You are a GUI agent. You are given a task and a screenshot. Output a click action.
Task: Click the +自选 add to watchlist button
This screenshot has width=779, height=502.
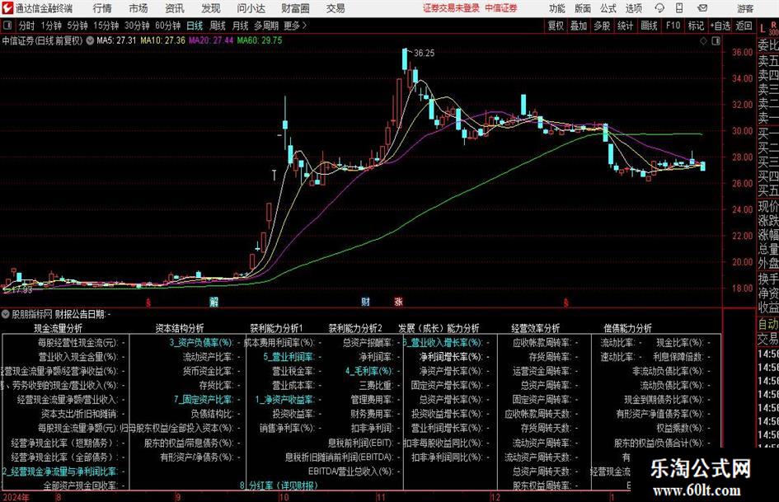pyautogui.click(x=720, y=26)
